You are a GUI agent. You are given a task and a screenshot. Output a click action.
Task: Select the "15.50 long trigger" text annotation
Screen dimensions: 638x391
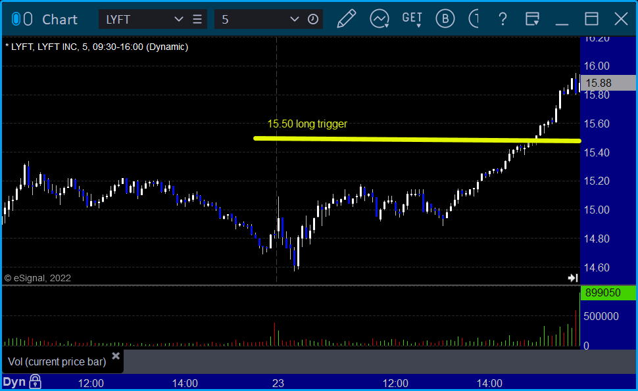[307, 124]
